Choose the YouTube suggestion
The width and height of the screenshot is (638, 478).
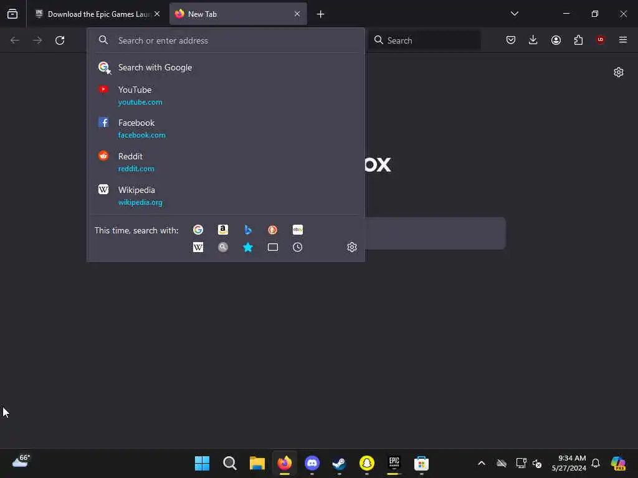pyautogui.click(x=226, y=95)
